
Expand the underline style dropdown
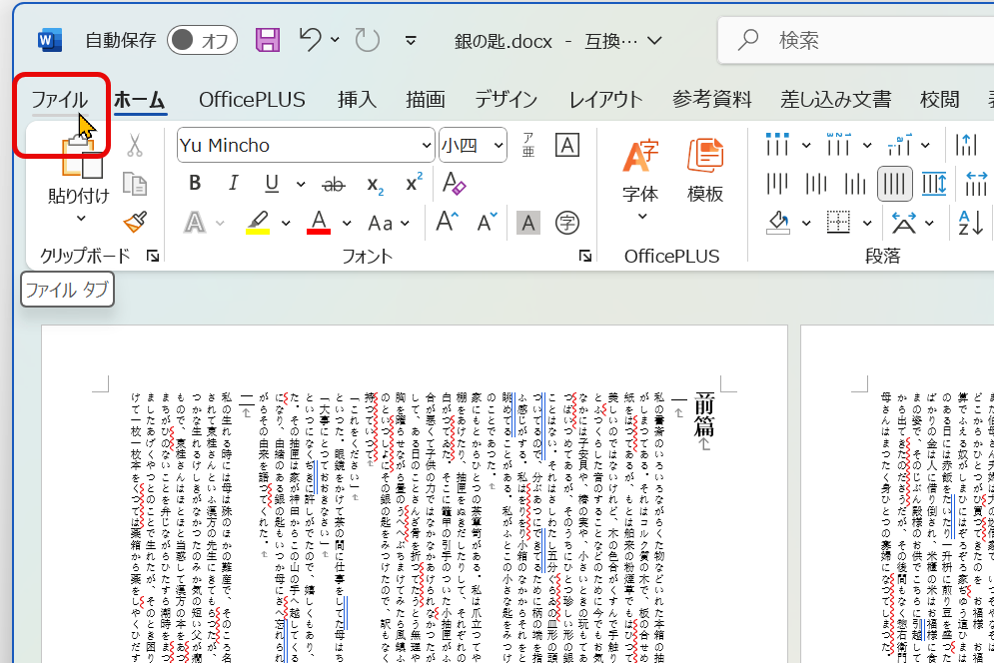click(x=301, y=185)
